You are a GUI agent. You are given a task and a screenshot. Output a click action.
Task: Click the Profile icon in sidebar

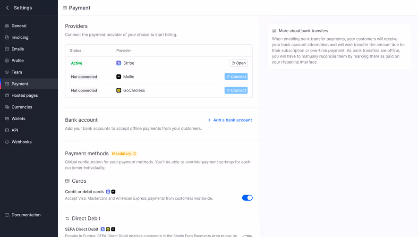click(7, 60)
